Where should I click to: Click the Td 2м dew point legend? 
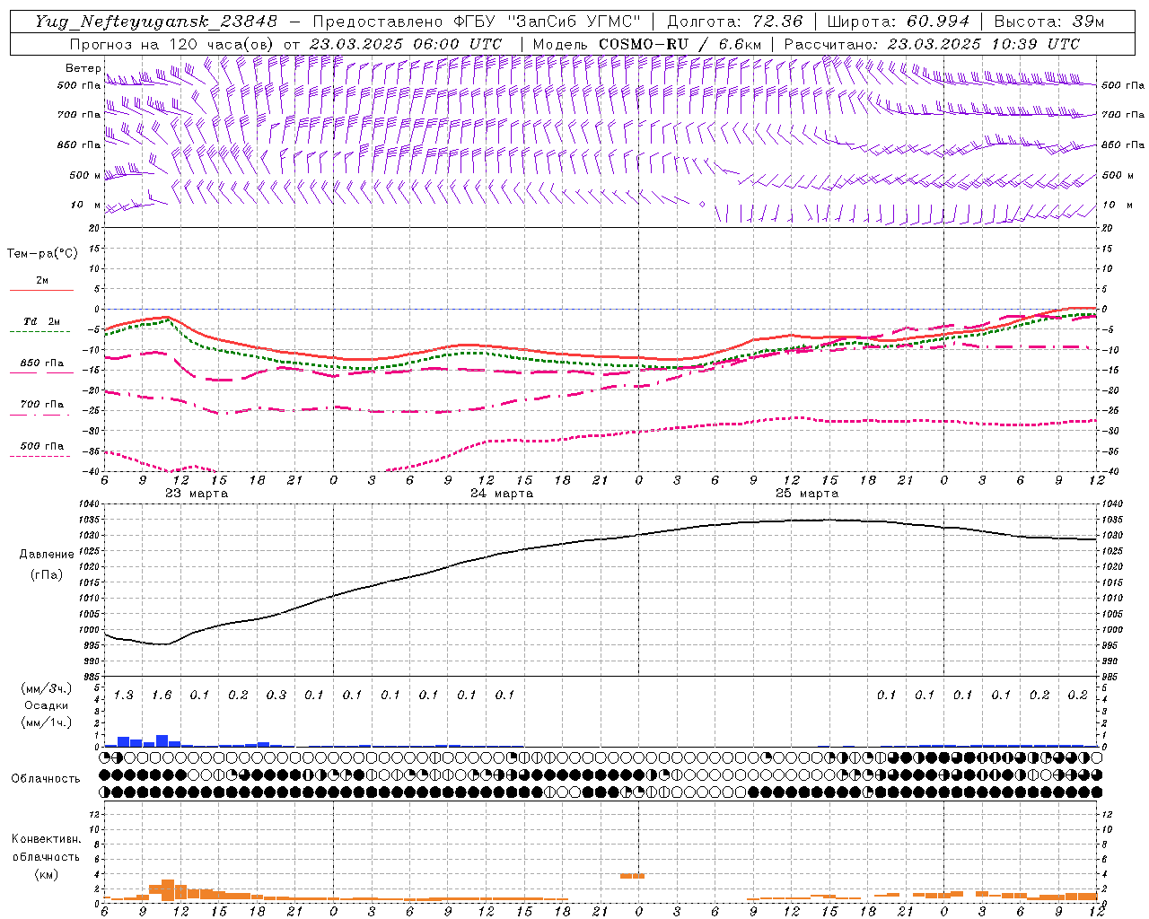[41, 325]
